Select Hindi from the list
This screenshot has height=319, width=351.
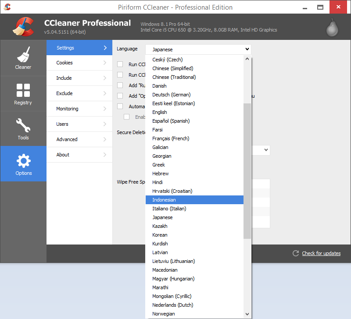[194, 182]
